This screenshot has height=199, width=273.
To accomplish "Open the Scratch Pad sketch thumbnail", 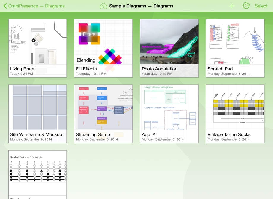I will point(235,42).
